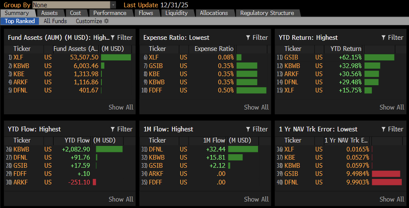Viewport: 409px width, 208px height.
Task: Select ARKF with +30.56% YTD return
Action: click(x=291, y=74)
